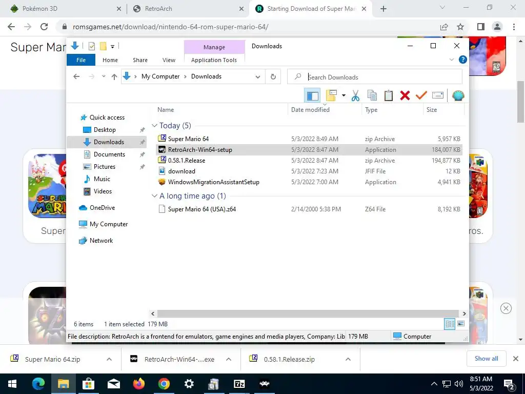Select the RetroArch-Win64-setup file
The height and width of the screenshot is (394, 525).
[309, 150]
